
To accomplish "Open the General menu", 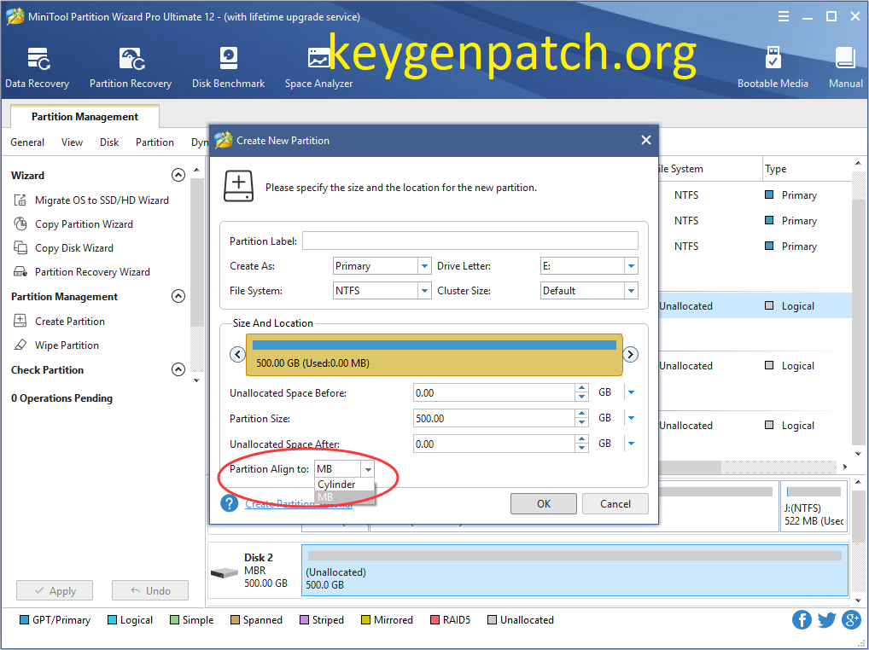I will click(x=27, y=142).
